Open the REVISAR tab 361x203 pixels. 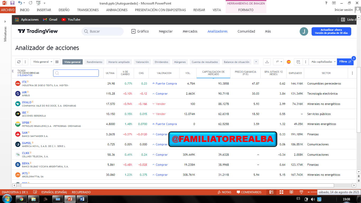[x=199, y=10]
